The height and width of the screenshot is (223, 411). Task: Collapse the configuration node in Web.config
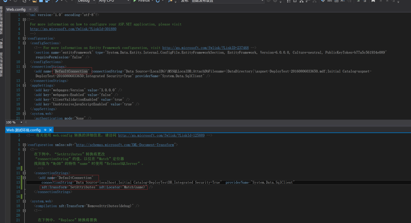point(24,38)
